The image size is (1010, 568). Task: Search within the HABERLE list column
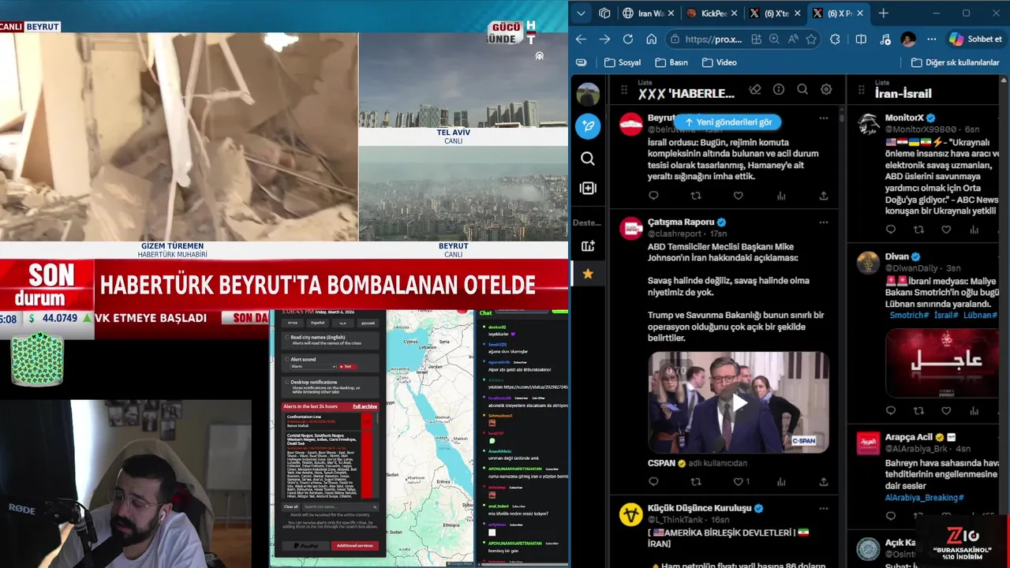point(802,90)
